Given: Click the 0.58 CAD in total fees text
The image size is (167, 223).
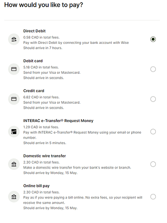Looking at the screenshot, I should coord(42,38).
